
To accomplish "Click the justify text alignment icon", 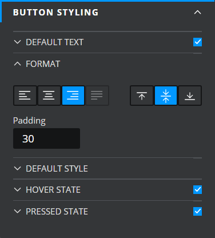I will click(x=97, y=96).
